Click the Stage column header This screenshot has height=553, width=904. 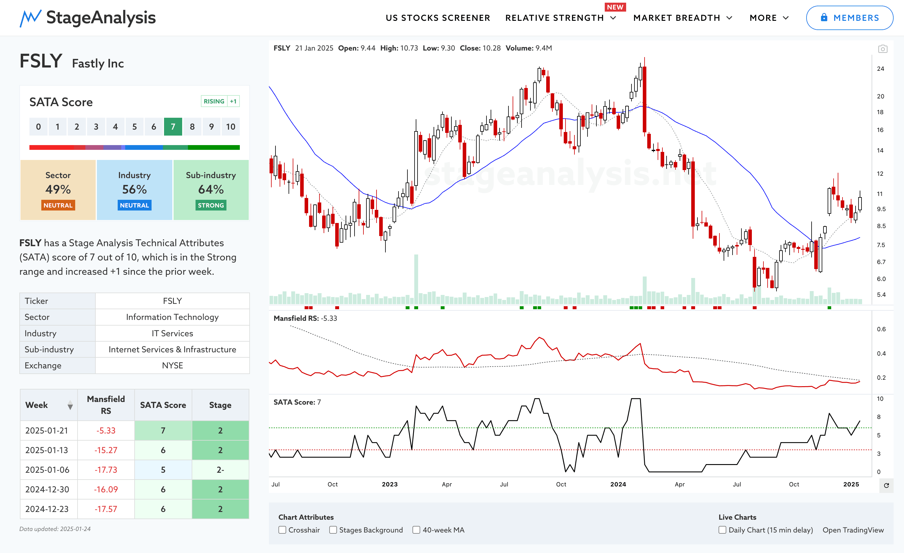coord(220,405)
